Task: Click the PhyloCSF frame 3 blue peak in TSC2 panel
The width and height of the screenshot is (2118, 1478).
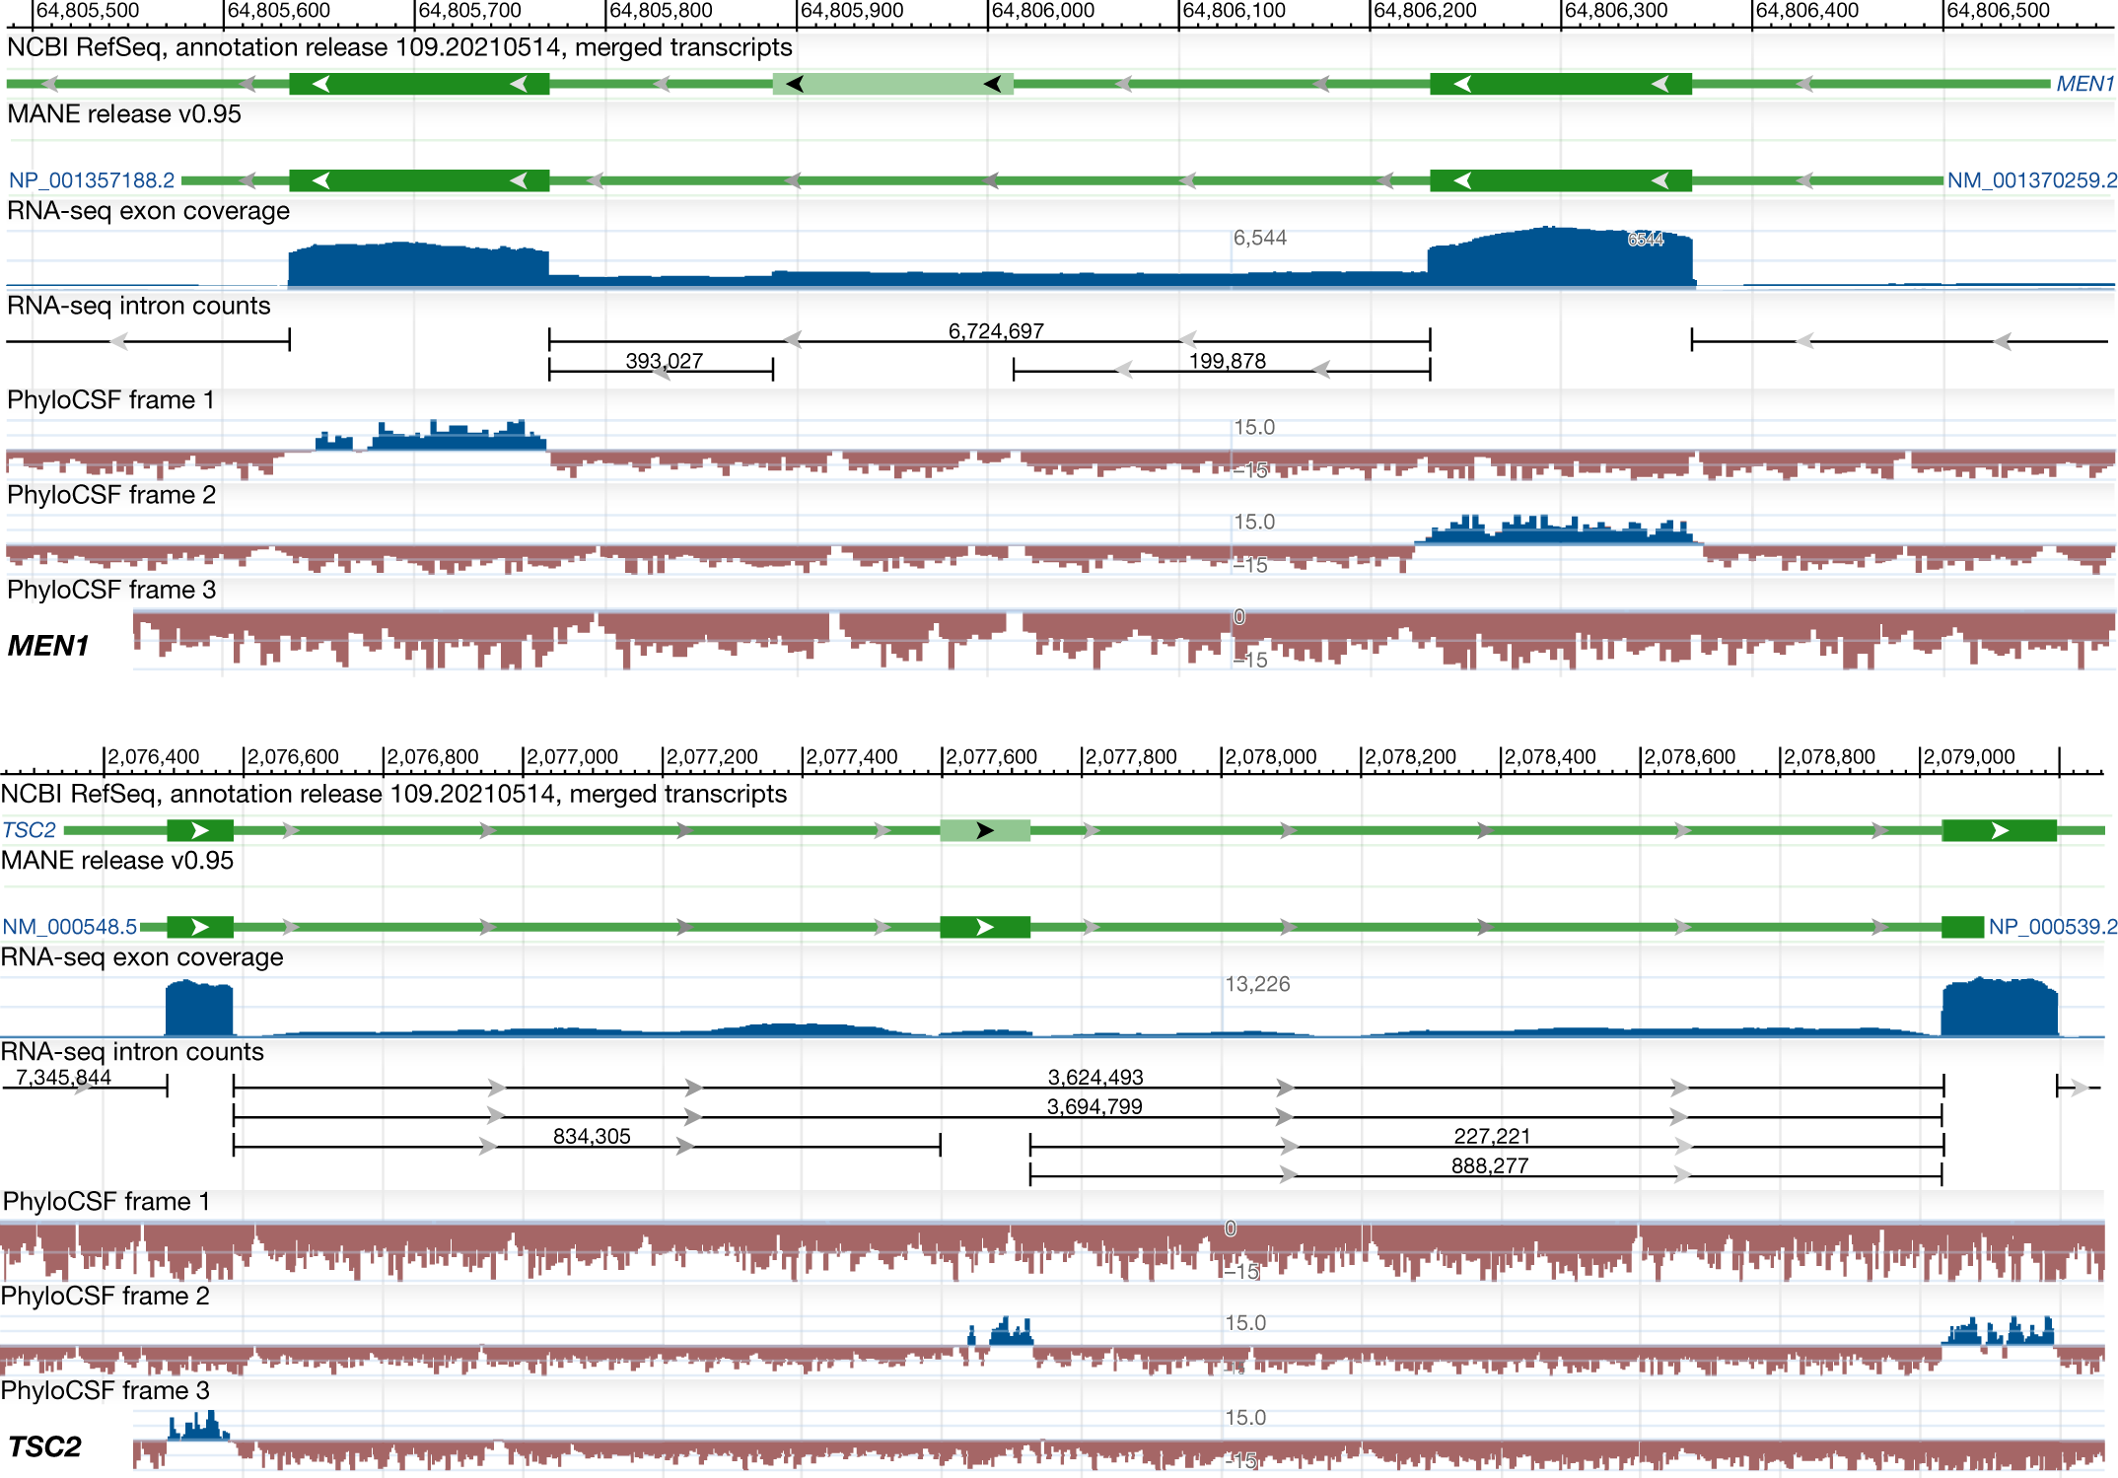Action: point(199,1426)
